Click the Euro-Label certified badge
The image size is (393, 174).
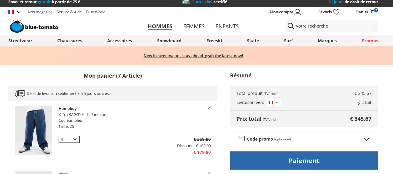pos(204,2)
